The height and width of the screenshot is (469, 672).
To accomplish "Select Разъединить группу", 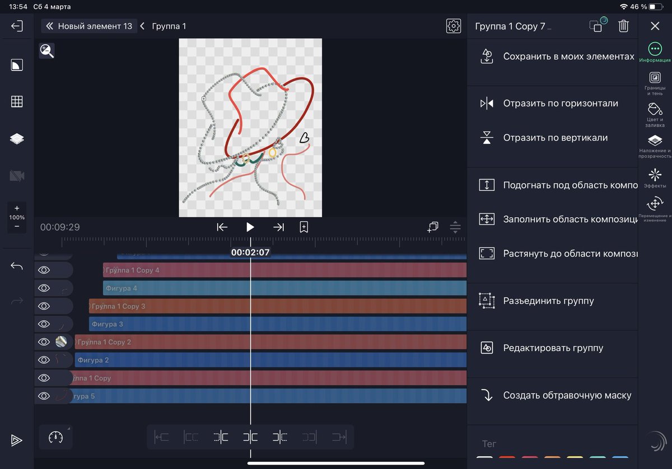I will 553,301.
